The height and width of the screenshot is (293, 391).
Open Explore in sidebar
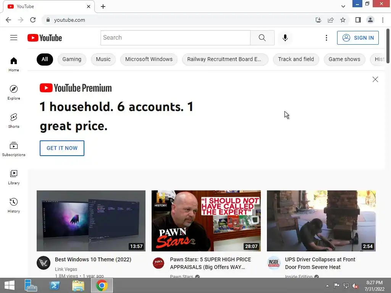tap(14, 92)
